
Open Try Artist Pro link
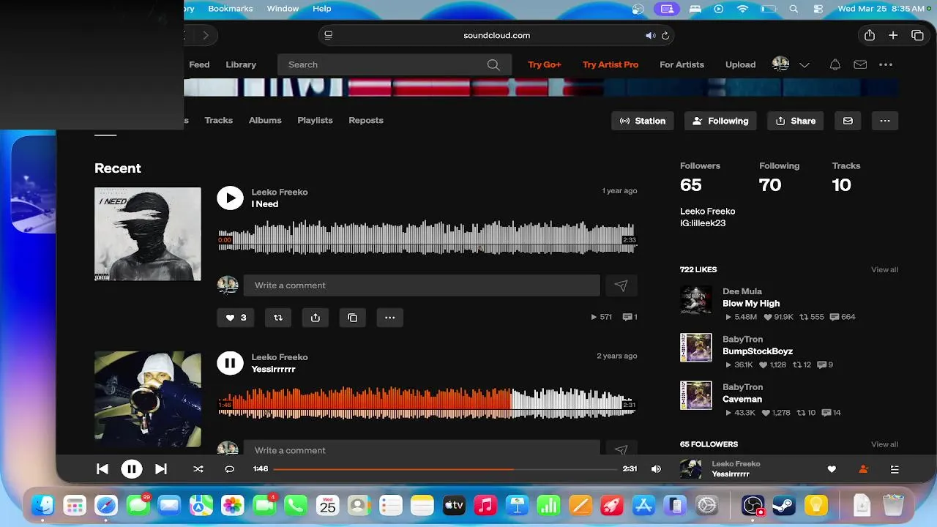(611, 64)
